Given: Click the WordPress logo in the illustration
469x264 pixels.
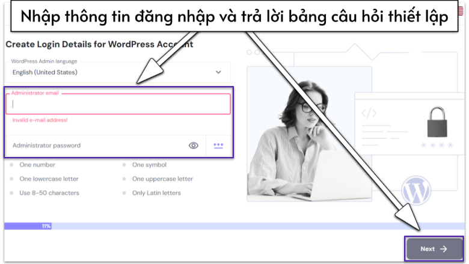Looking at the screenshot, I should (416, 191).
